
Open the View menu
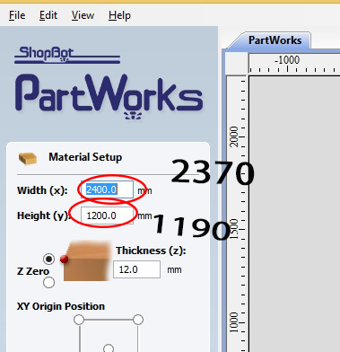pos(83,15)
